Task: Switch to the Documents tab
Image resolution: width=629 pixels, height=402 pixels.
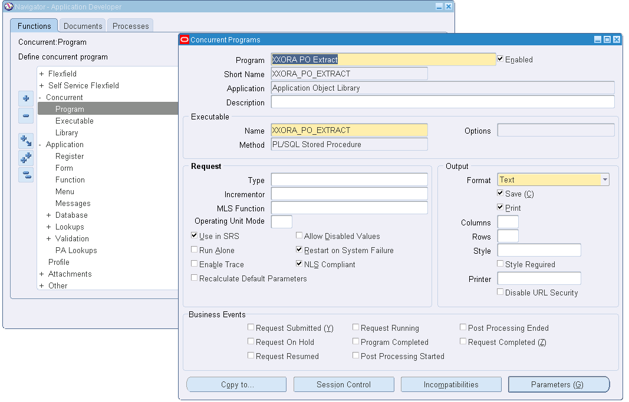Action: point(82,26)
